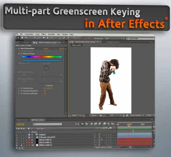Collapse the Hue/Saturation effect group
This screenshot has height=157, width=171.
16,48
